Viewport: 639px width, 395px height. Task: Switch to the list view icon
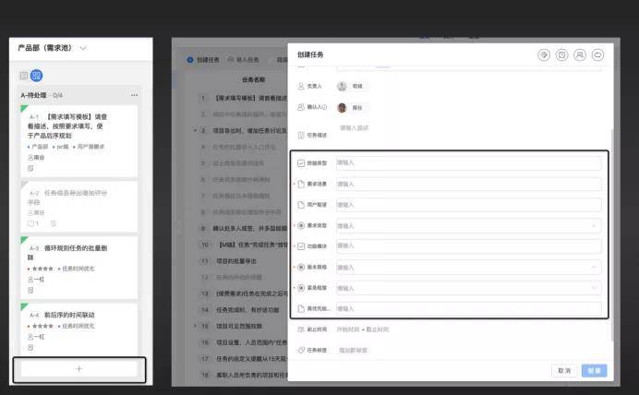(x=24, y=76)
